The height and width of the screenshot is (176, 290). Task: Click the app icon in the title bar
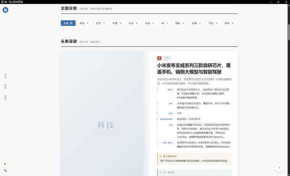click(x=2, y=2)
